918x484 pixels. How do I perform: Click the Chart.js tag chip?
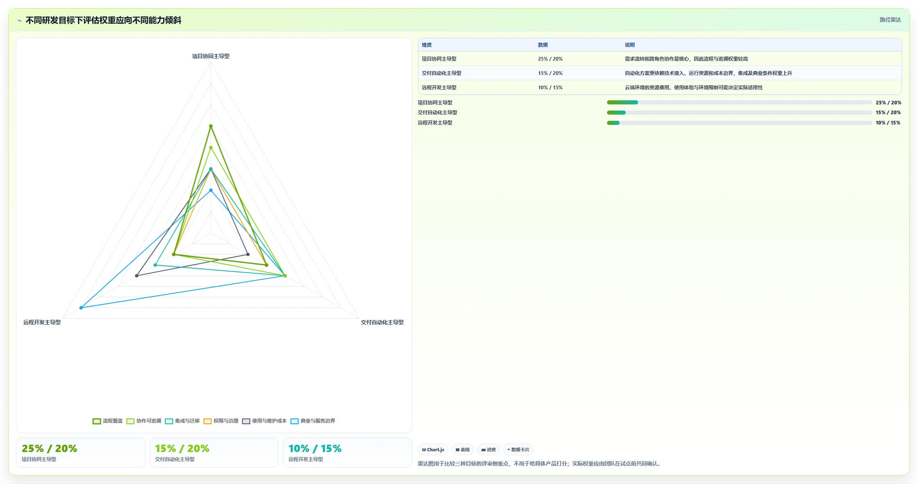[x=433, y=450]
